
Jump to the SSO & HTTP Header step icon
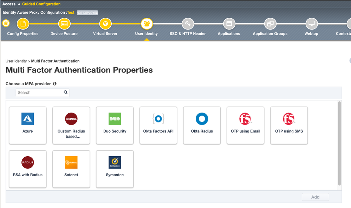(x=188, y=24)
